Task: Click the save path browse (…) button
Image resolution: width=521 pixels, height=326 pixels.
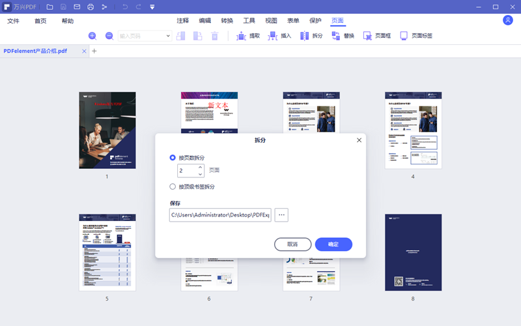Action: click(281, 215)
